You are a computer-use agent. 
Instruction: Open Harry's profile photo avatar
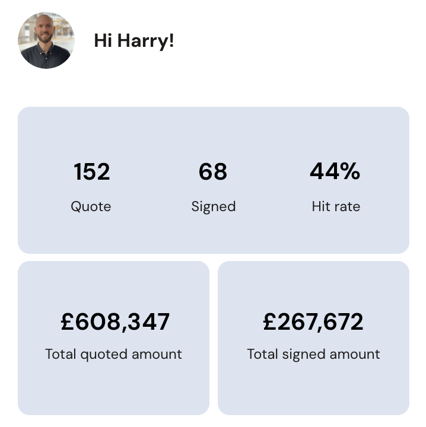[x=46, y=40]
